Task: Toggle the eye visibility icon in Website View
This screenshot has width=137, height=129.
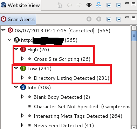Action: coord(89,5)
